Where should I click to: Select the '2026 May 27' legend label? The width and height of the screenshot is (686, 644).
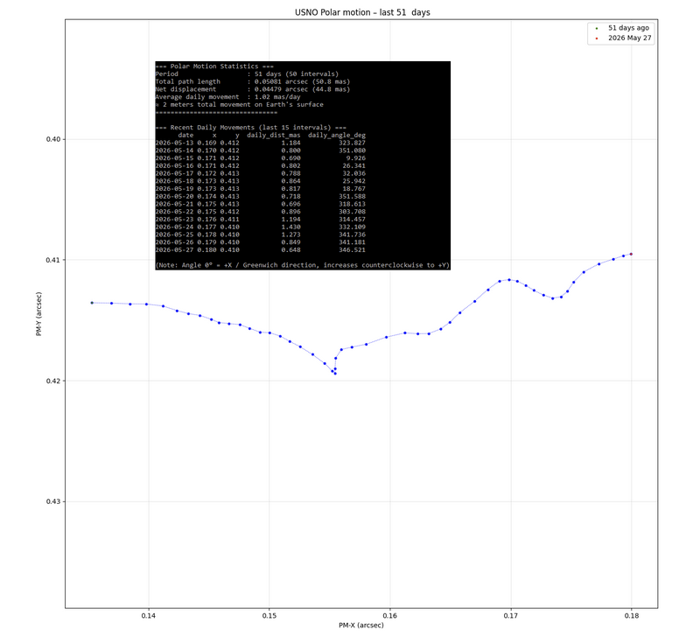tap(630, 38)
